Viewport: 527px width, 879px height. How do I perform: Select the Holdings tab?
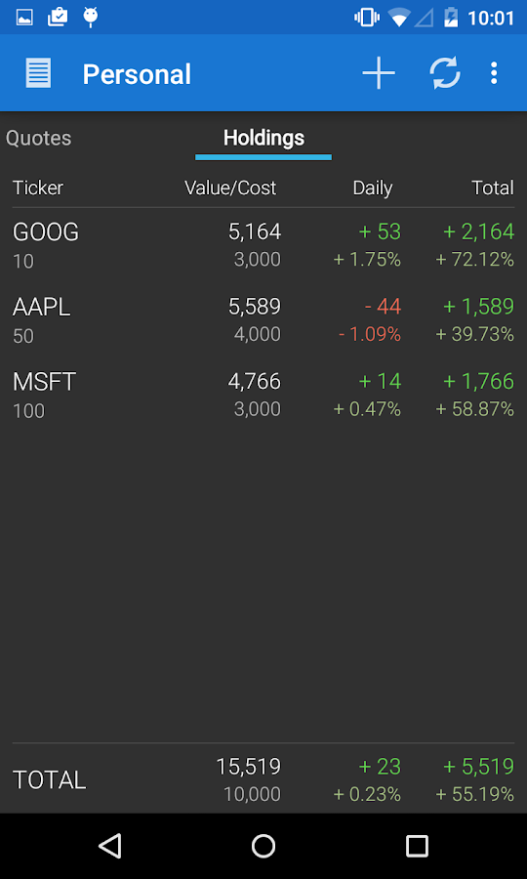coord(263,138)
